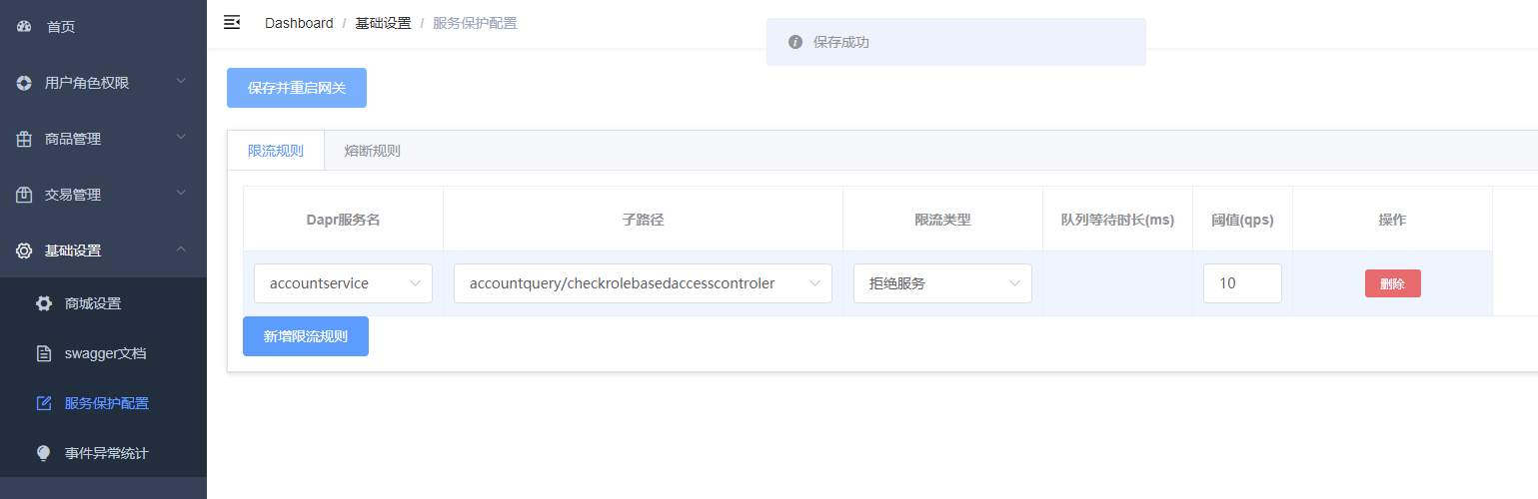Select the 服务保护配置 submenu item

pyautogui.click(x=103, y=403)
